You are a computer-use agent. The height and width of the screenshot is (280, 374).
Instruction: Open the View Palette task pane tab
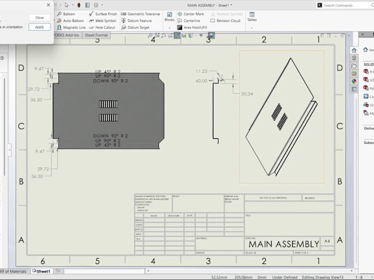pos(354,74)
